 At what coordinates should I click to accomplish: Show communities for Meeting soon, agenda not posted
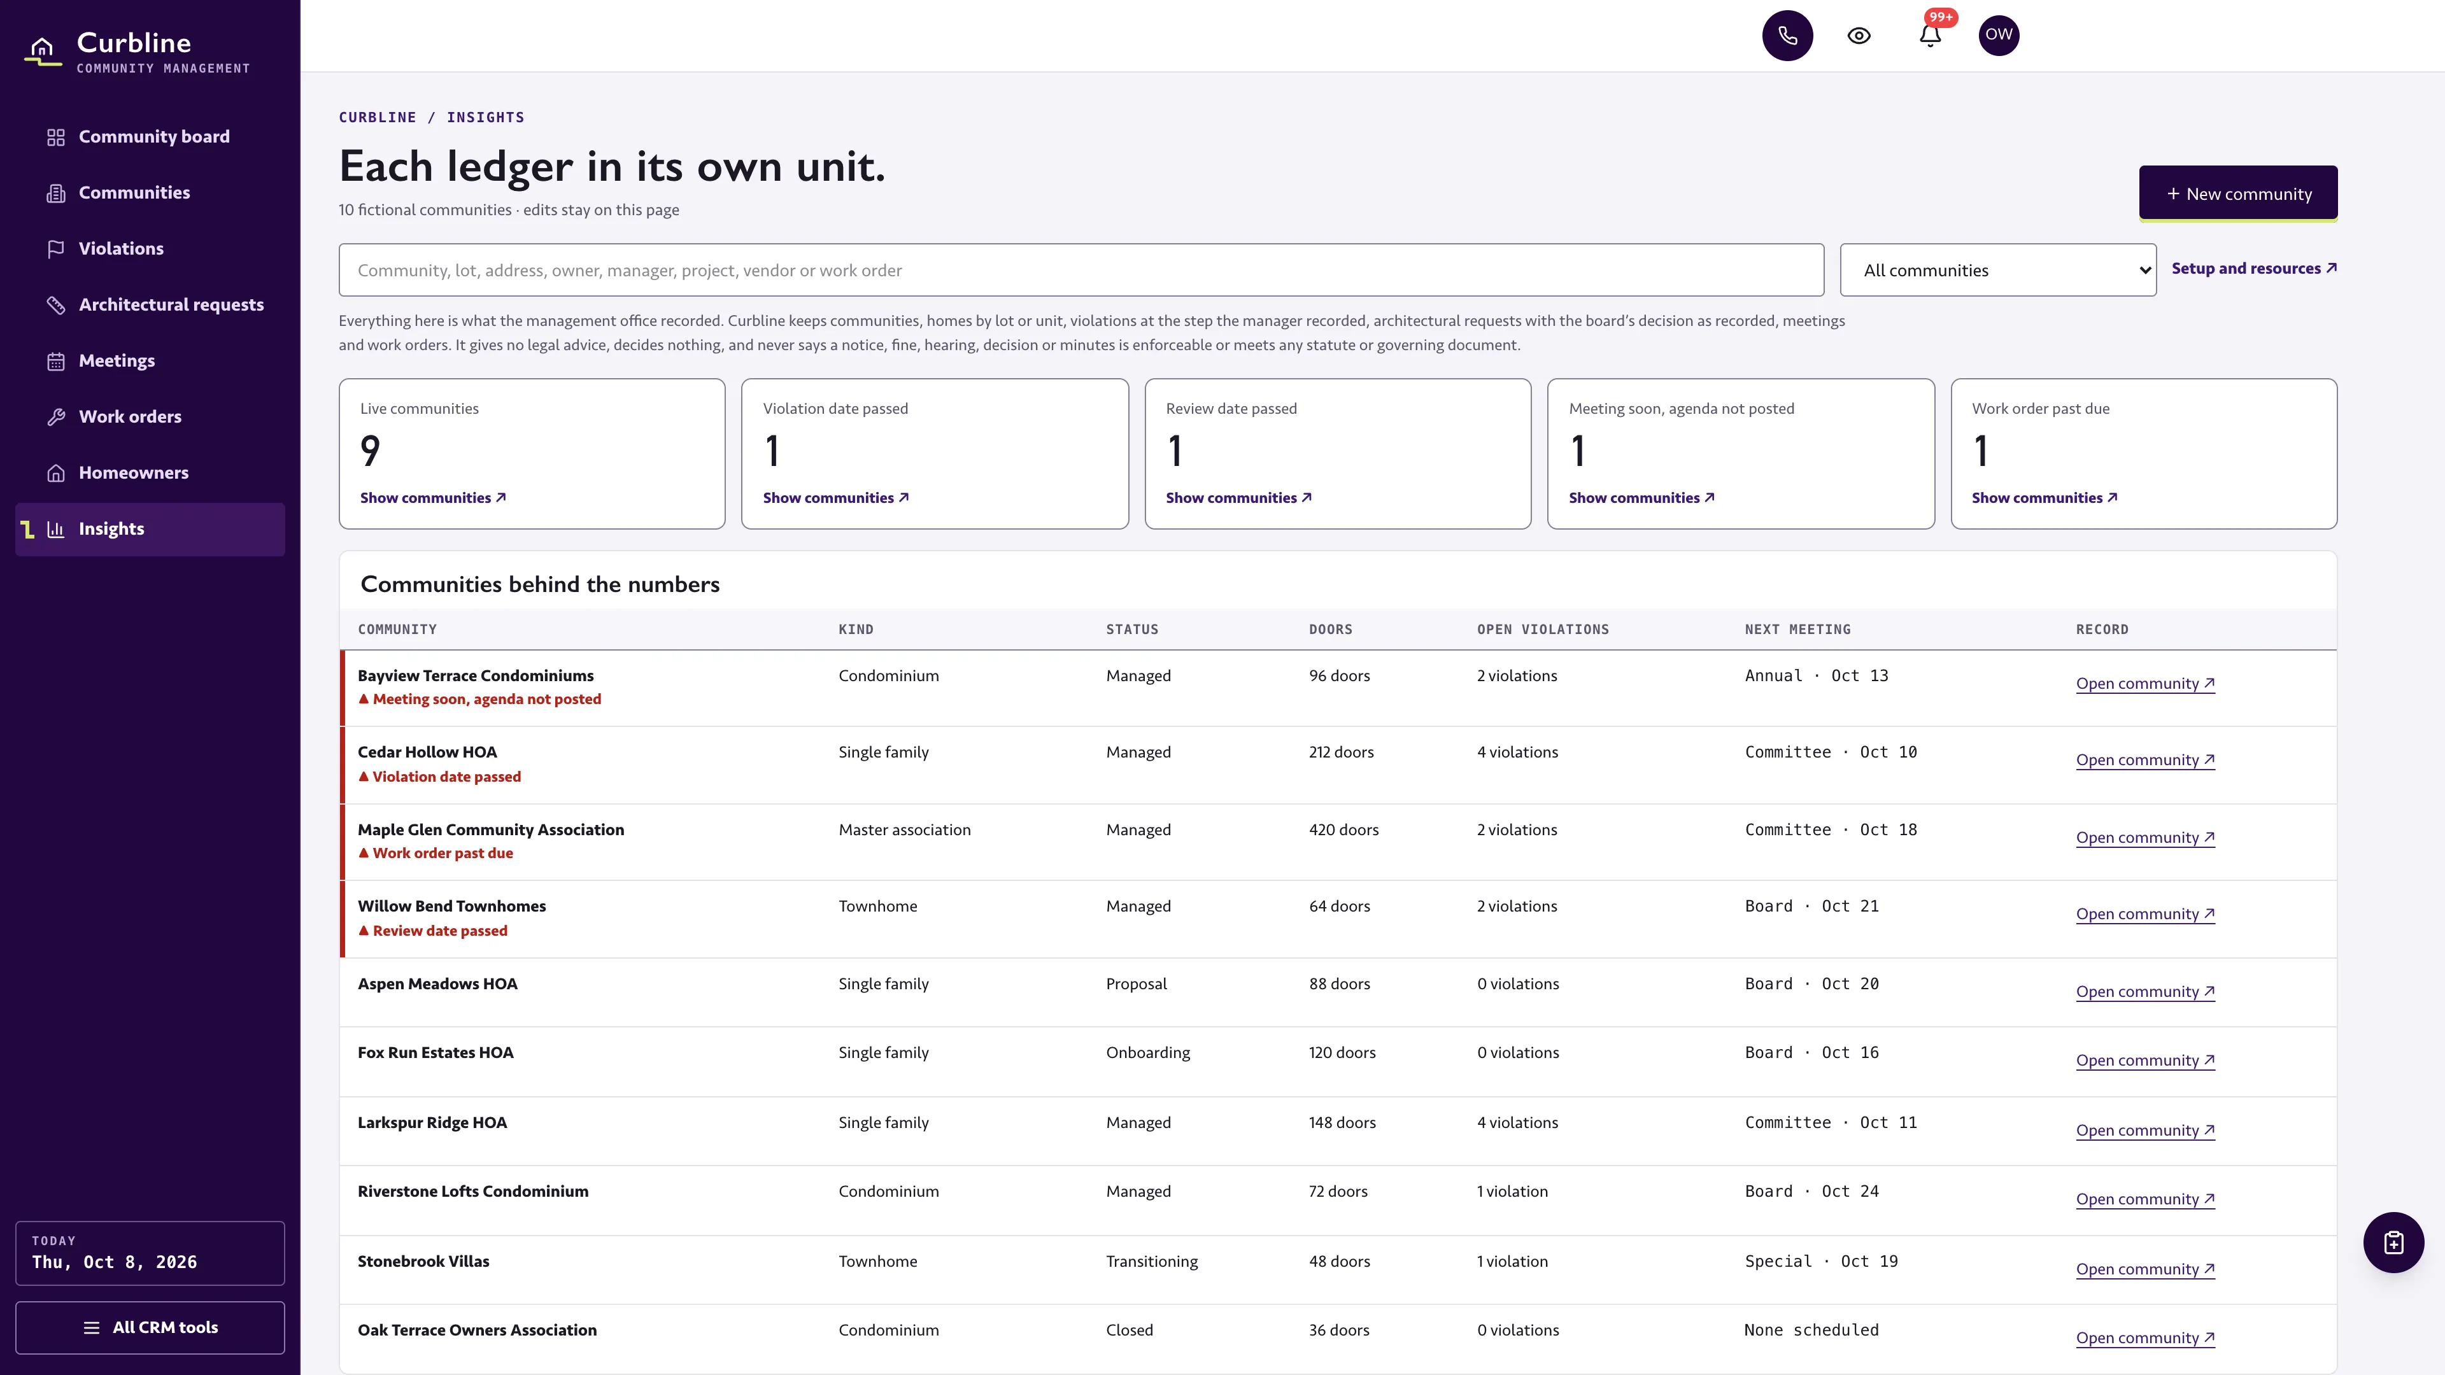1641,497
